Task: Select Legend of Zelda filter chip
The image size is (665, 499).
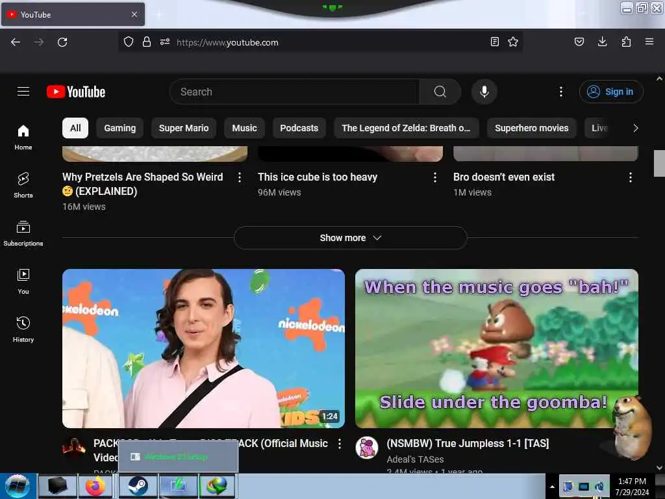Action: coord(407,128)
